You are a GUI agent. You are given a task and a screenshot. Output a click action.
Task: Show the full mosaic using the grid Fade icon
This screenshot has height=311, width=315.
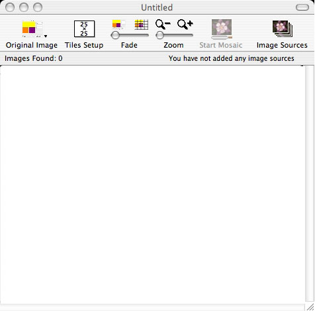(x=142, y=24)
